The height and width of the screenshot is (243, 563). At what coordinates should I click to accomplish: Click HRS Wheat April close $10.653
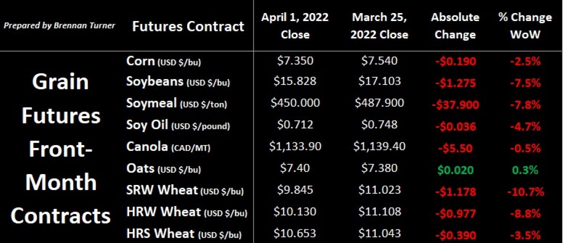point(295,233)
